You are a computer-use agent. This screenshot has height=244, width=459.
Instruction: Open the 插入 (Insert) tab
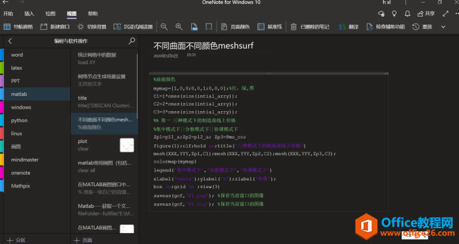(x=29, y=13)
